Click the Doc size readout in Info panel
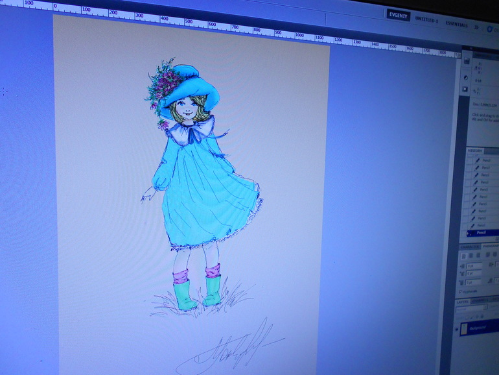 485,104
